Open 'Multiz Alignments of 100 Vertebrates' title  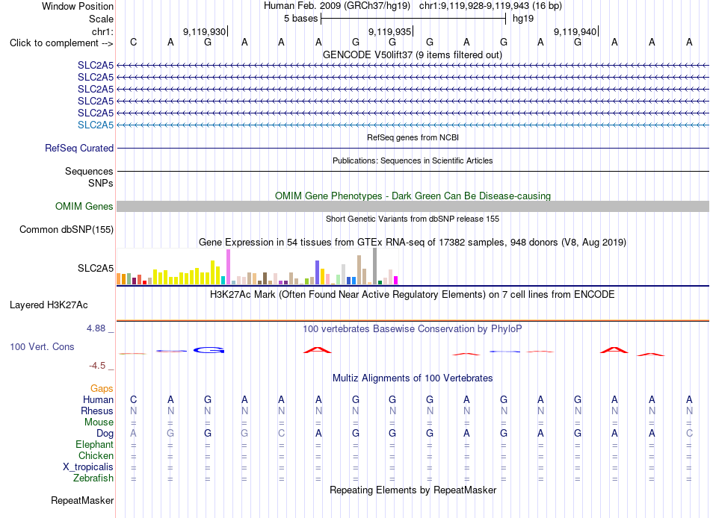pos(413,378)
